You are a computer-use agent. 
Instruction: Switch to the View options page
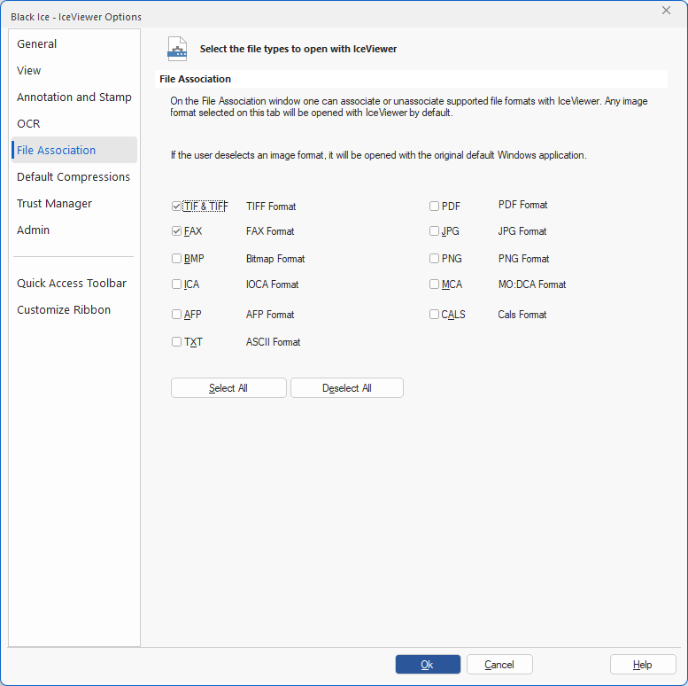click(74, 70)
